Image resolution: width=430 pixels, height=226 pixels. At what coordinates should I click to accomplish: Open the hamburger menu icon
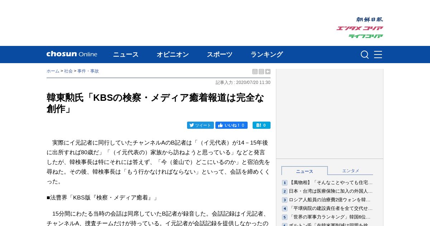[x=378, y=55]
